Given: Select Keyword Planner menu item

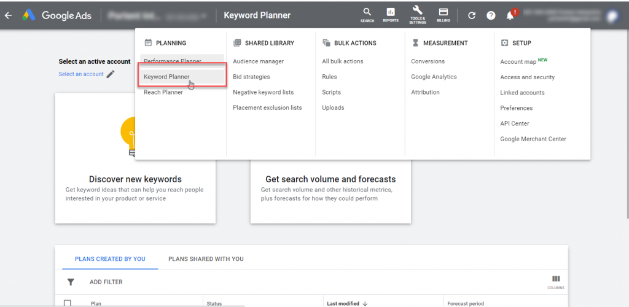Looking at the screenshot, I should [182, 77].
